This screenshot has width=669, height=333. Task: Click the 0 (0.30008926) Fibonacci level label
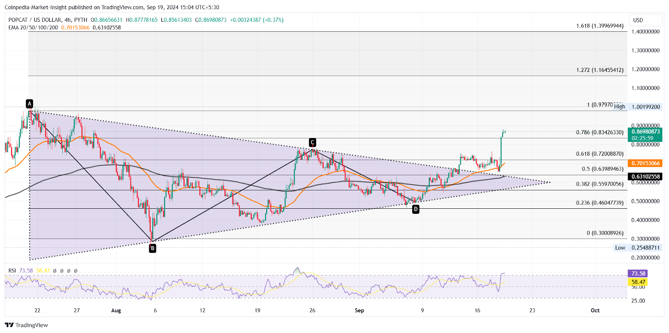[605, 233]
